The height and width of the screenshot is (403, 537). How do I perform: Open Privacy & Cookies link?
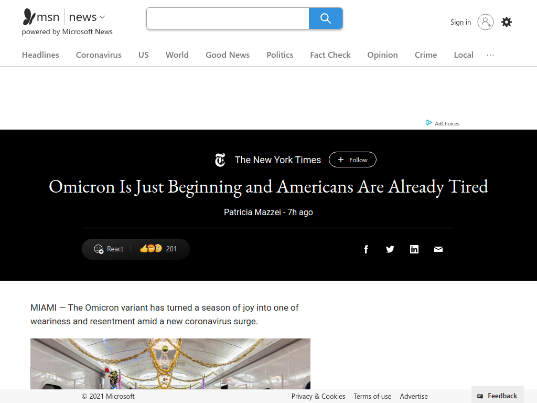pyautogui.click(x=318, y=396)
